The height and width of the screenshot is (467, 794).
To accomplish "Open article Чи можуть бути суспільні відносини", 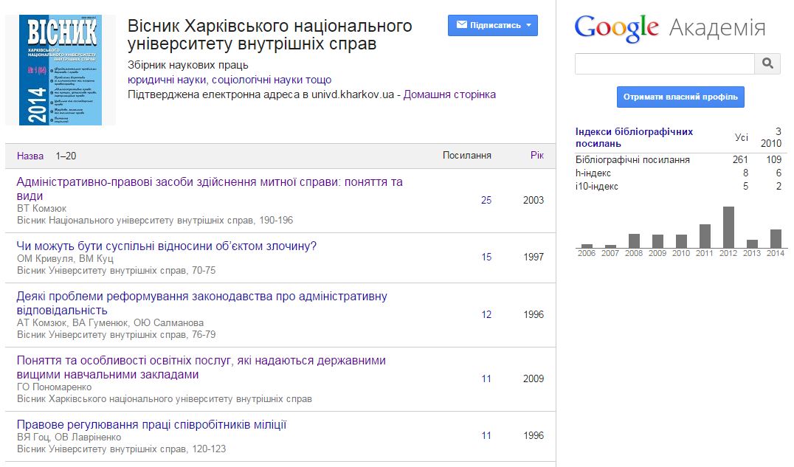I will [x=166, y=246].
